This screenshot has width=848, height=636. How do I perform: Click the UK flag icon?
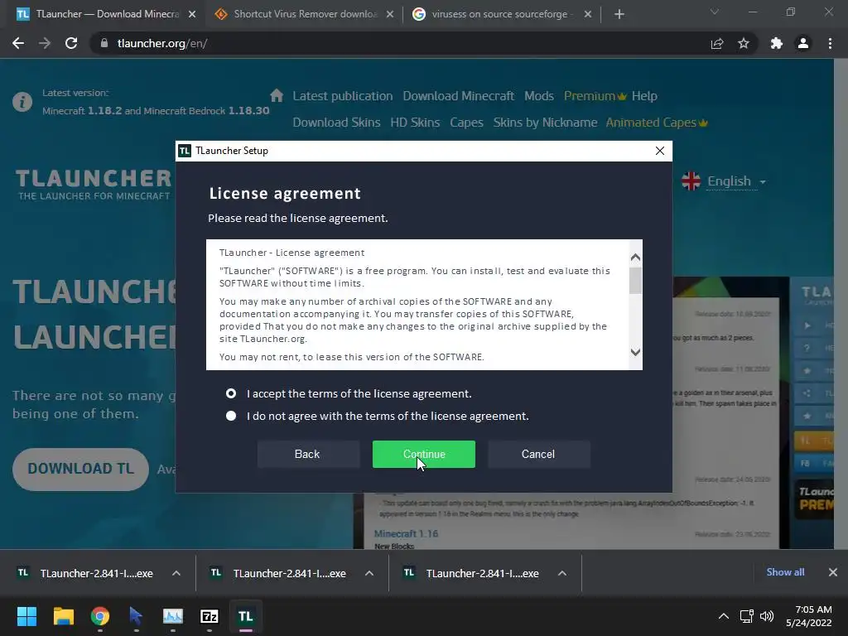coord(691,181)
